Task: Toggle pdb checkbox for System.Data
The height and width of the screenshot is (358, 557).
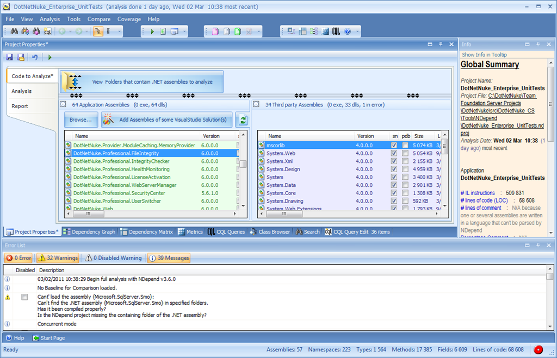Action: [x=405, y=185]
